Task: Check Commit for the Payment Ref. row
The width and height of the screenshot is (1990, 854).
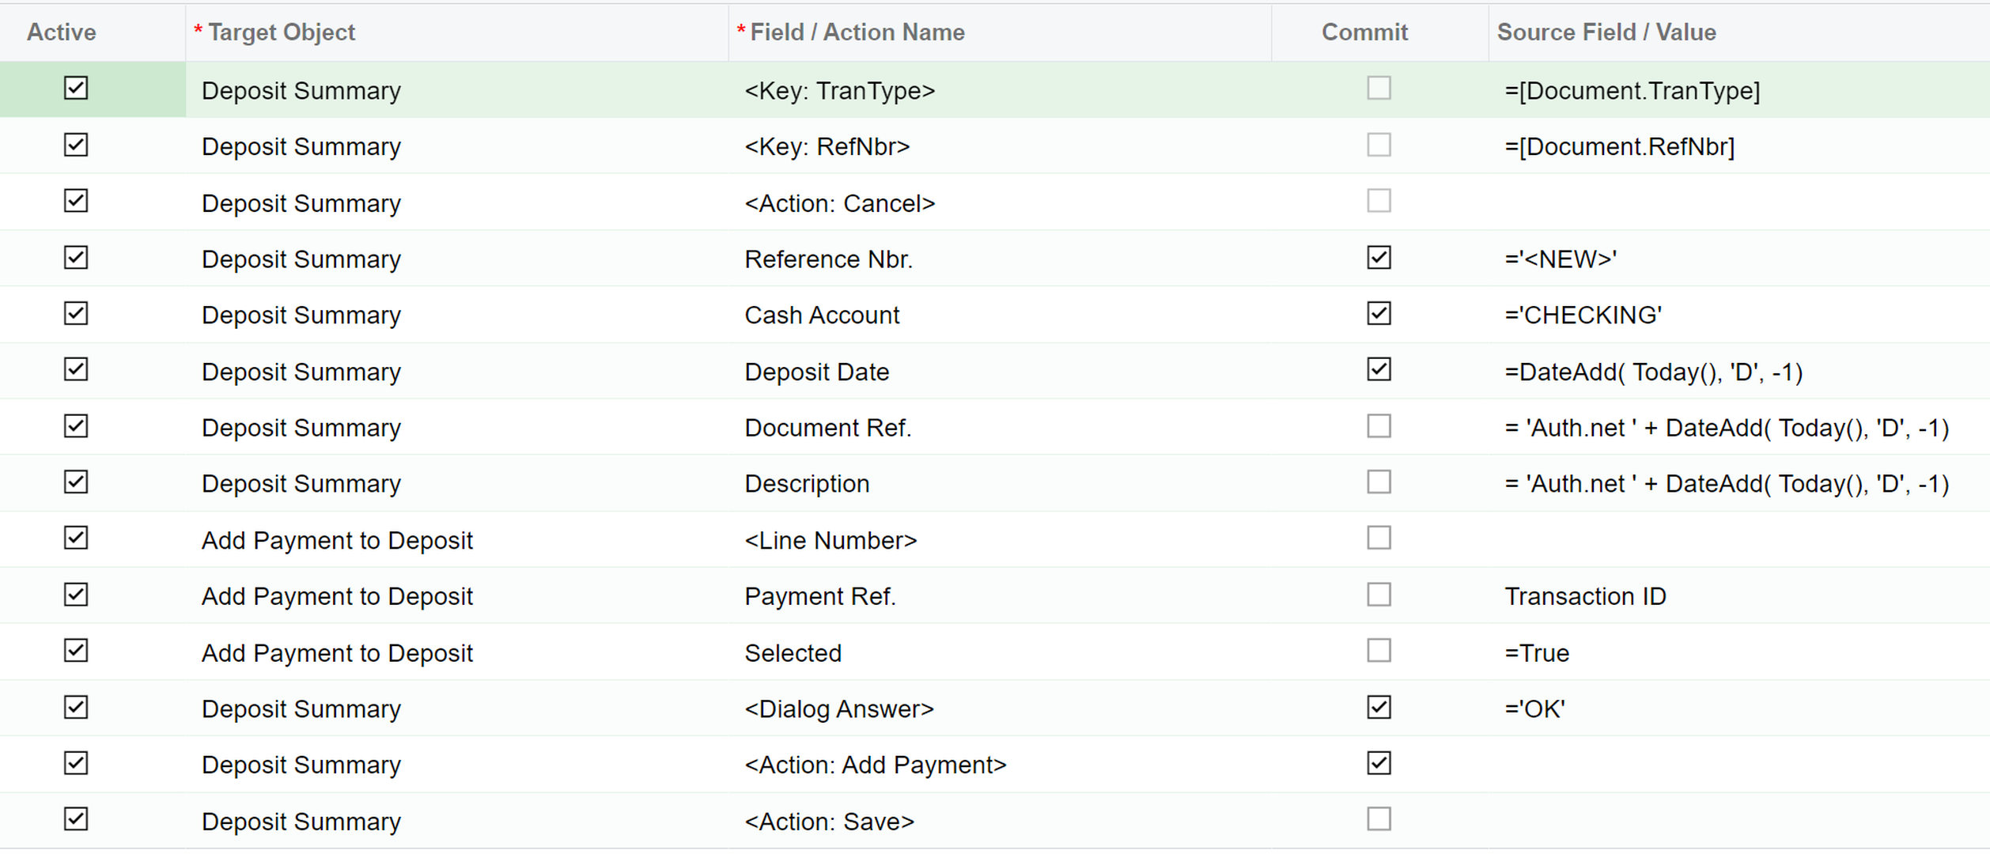Action: pyautogui.click(x=1379, y=595)
